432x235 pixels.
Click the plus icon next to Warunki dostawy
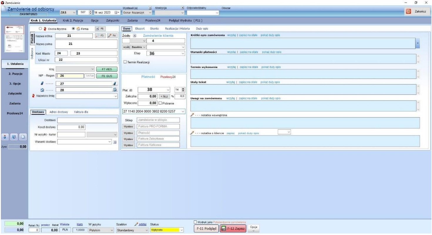[115, 142]
